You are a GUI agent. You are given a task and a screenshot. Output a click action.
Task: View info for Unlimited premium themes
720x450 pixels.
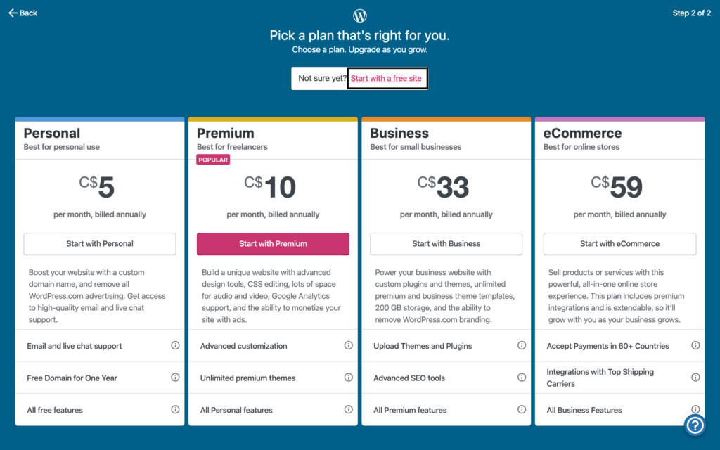pyautogui.click(x=349, y=378)
